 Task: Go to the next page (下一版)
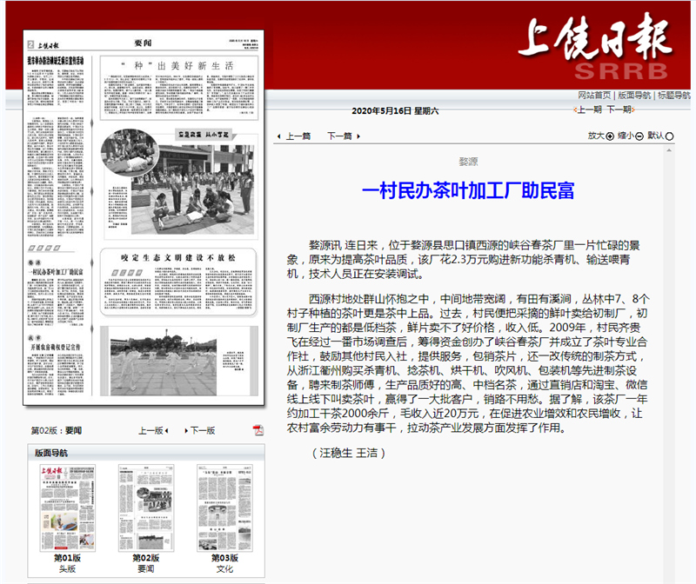click(201, 430)
